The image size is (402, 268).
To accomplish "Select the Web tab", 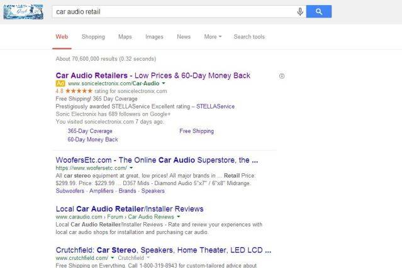I will [62, 37].
